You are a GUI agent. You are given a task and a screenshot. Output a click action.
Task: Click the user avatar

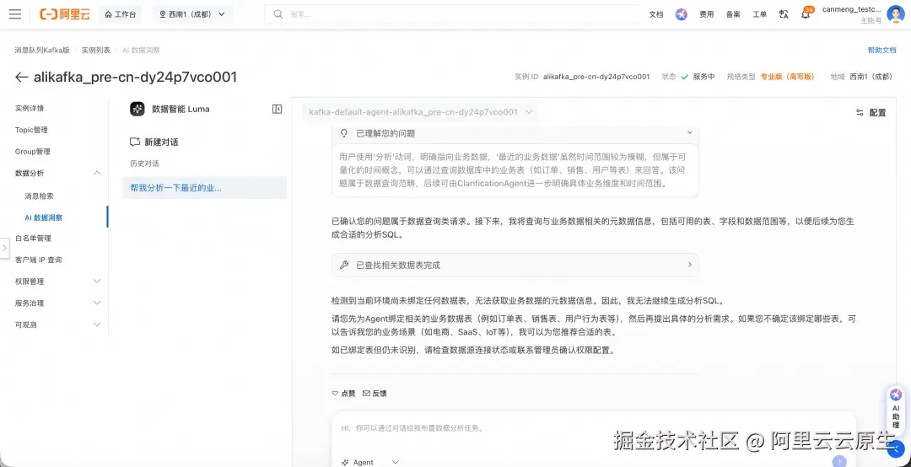coord(895,14)
